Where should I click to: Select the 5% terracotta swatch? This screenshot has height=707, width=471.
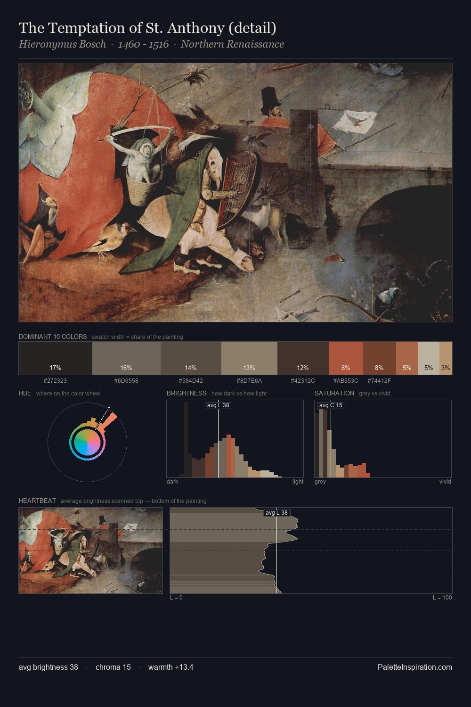point(407,358)
